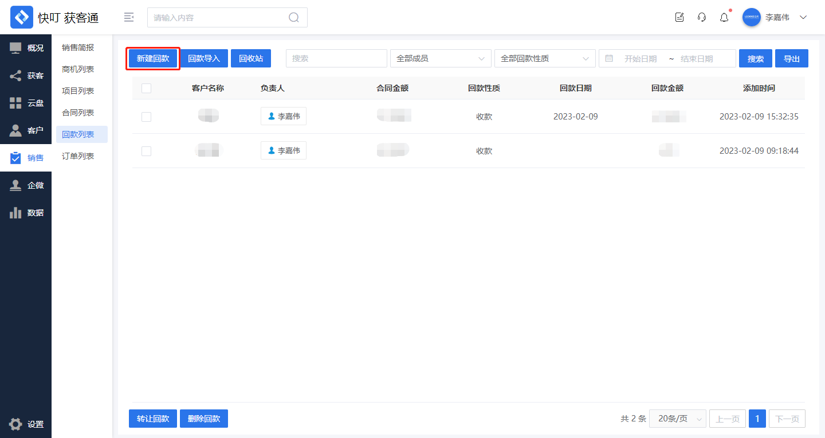Click 李嘉伟 owner tag in first row

(284, 116)
